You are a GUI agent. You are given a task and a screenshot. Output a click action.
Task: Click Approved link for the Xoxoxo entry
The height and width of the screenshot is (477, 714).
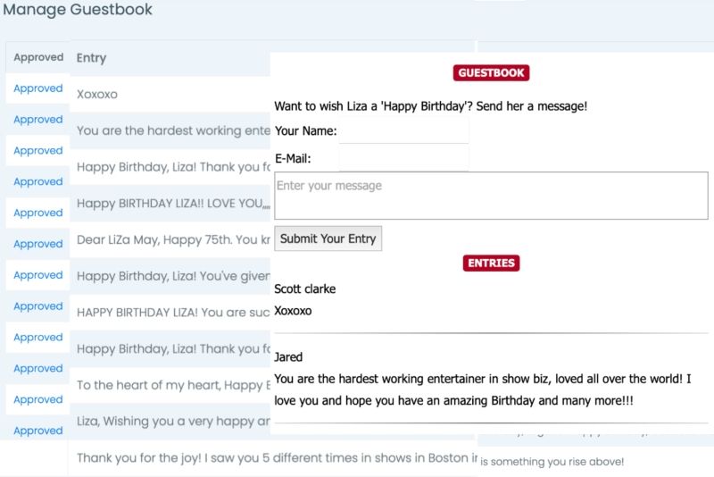[x=38, y=88]
